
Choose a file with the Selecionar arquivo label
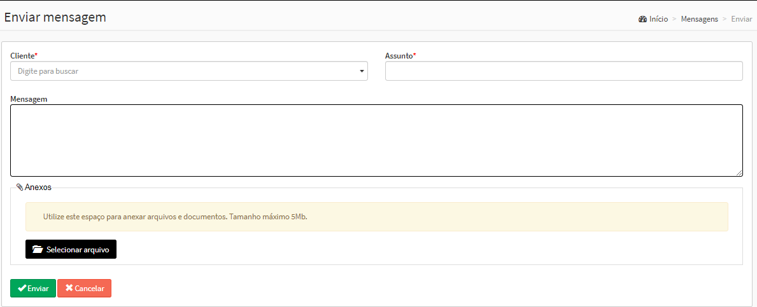(x=78, y=250)
